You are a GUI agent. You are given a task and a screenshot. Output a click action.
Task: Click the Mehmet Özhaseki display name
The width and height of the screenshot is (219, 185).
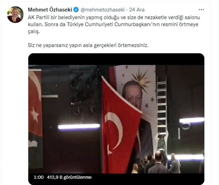[50, 10]
